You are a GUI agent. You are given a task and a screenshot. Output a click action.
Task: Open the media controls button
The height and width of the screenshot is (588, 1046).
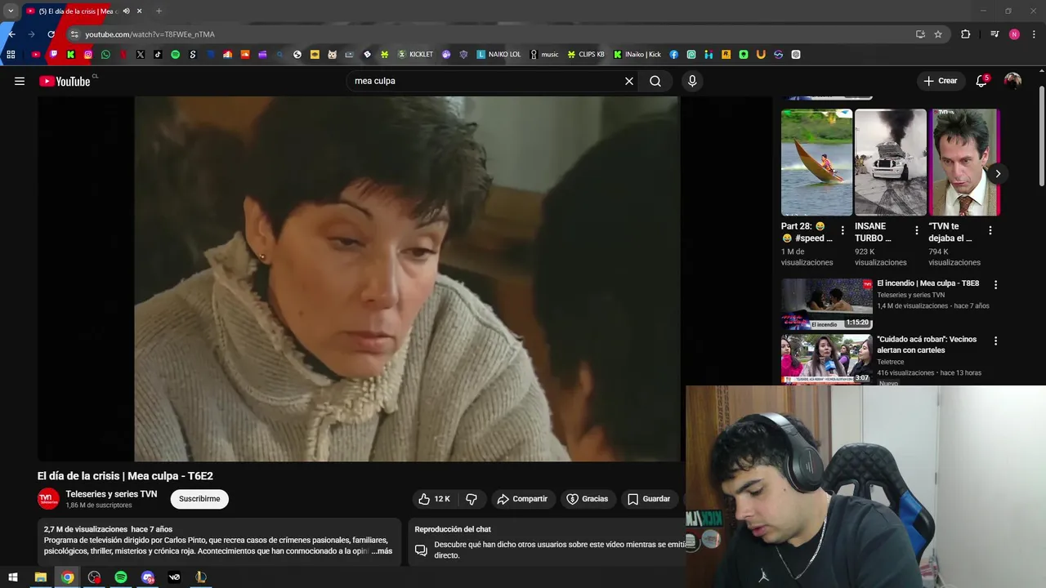(x=995, y=34)
